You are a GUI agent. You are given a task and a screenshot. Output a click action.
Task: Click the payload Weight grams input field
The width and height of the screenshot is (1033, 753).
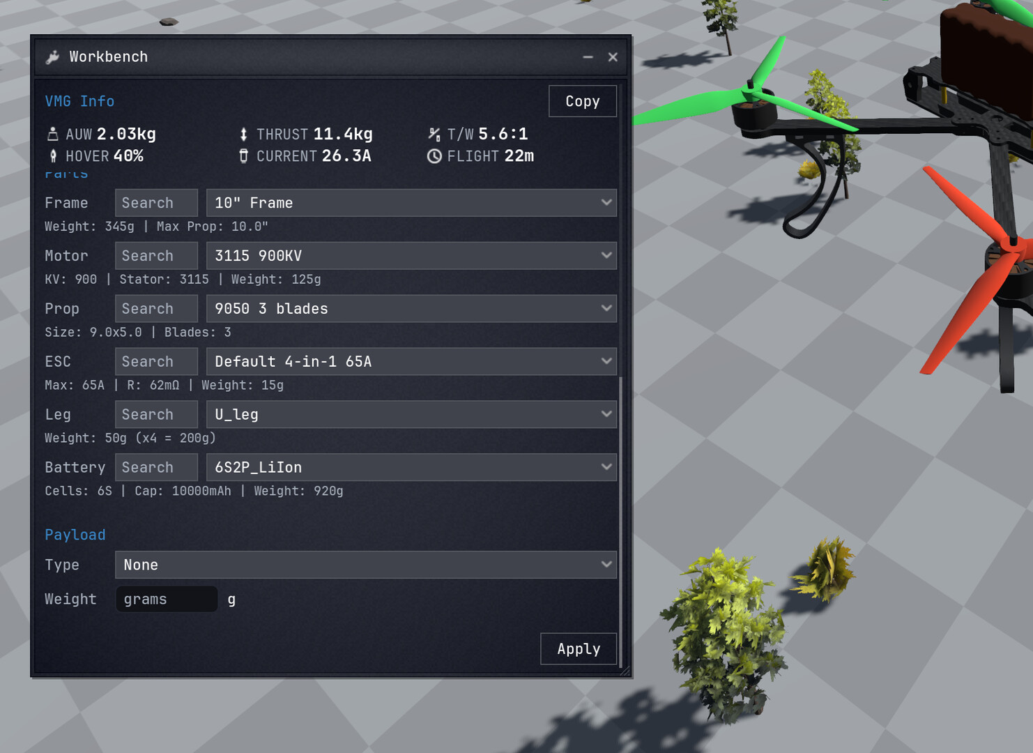(x=167, y=599)
